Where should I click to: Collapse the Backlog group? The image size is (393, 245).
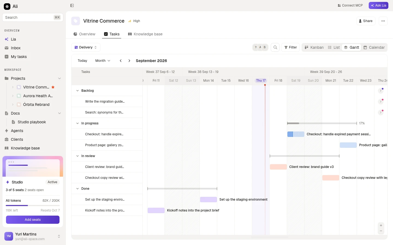click(78, 91)
